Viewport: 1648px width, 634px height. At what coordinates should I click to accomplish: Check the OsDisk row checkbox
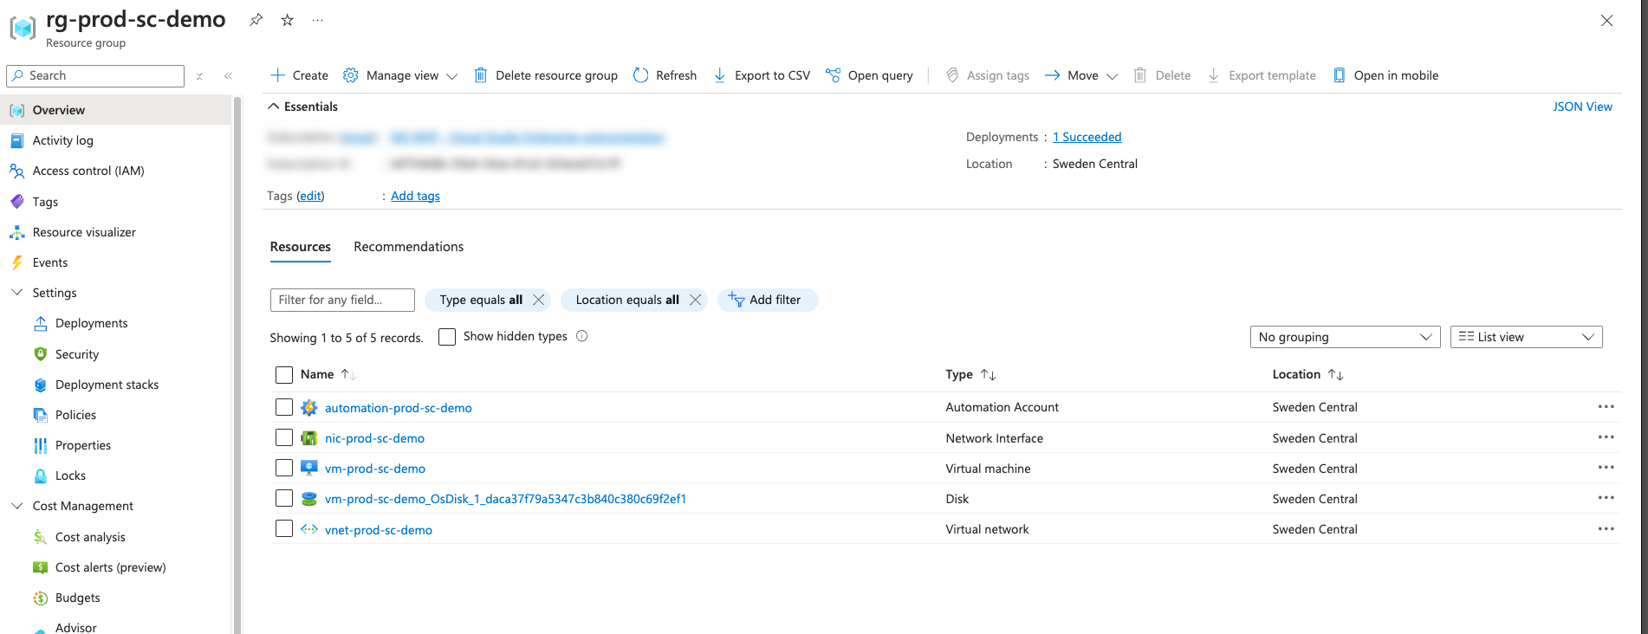coord(284,498)
